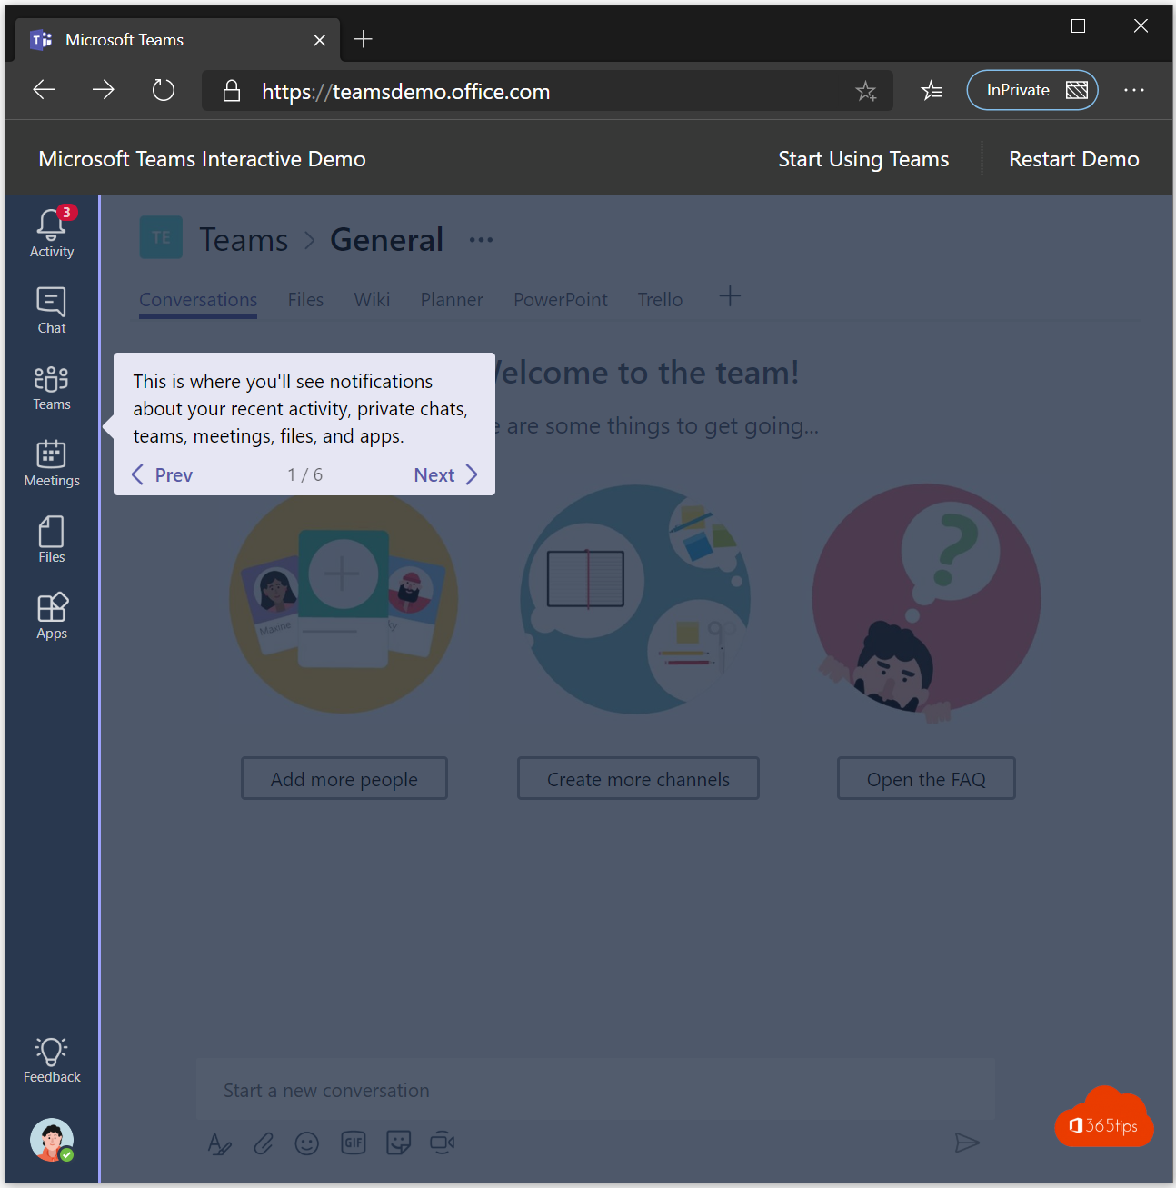Image resolution: width=1176 pixels, height=1188 pixels.
Task: Open the Apps icon in sidebar
Action: 52,616
